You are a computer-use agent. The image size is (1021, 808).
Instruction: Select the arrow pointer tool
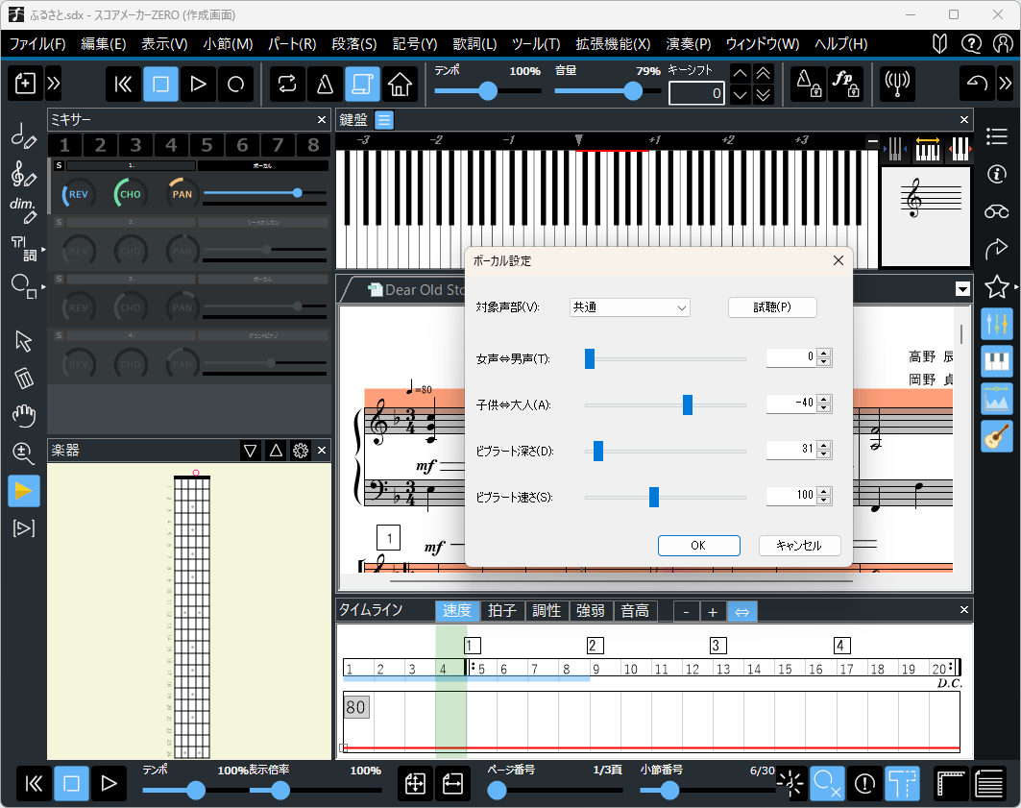[23, 340]
